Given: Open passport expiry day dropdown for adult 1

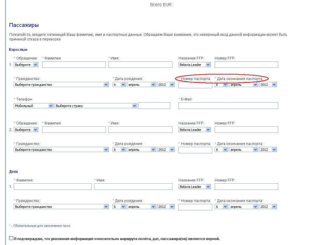Looking at the screenshot, I should click(x=221, y=85).
